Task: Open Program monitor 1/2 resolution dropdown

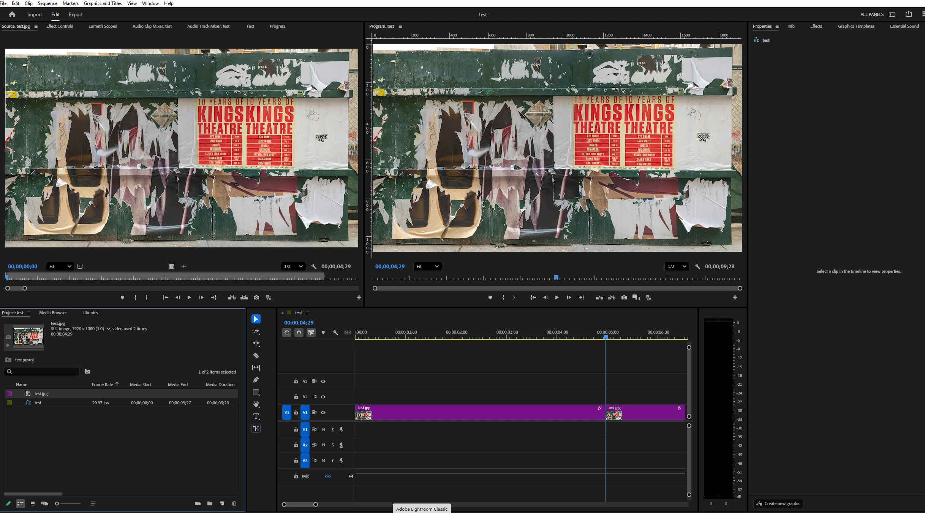Action: [677, 266]
